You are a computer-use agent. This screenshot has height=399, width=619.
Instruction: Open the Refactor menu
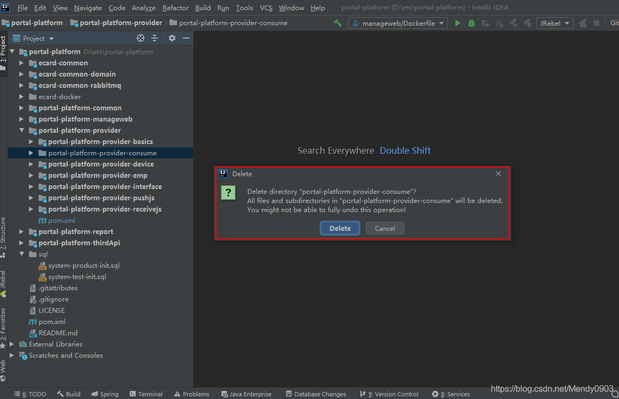click(175, 7)
